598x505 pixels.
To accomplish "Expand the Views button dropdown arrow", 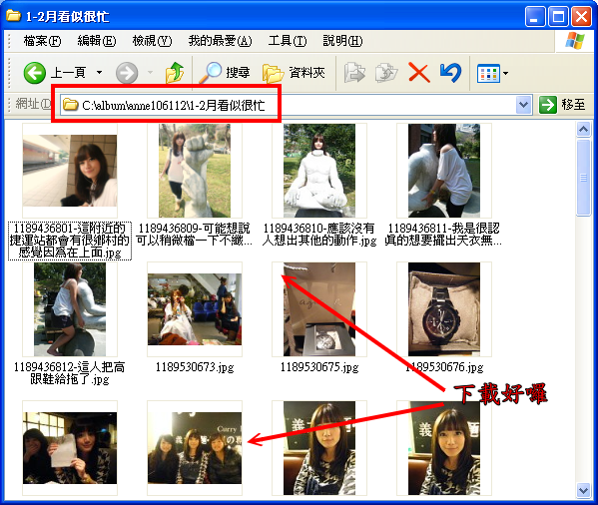I will (x=506, y=73).
